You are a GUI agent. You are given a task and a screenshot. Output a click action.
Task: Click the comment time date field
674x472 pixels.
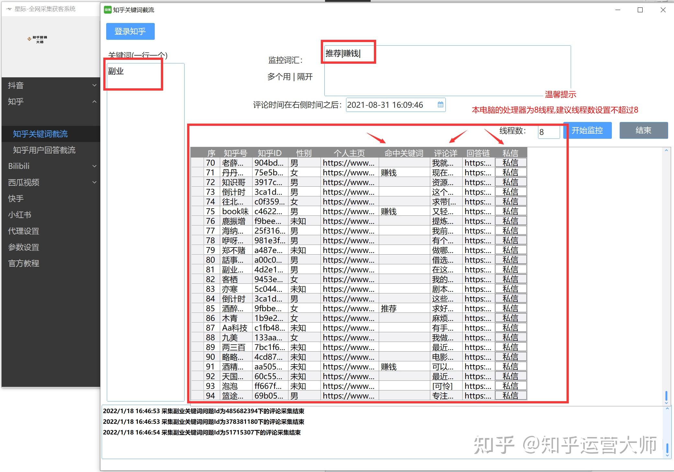[396, 105]
